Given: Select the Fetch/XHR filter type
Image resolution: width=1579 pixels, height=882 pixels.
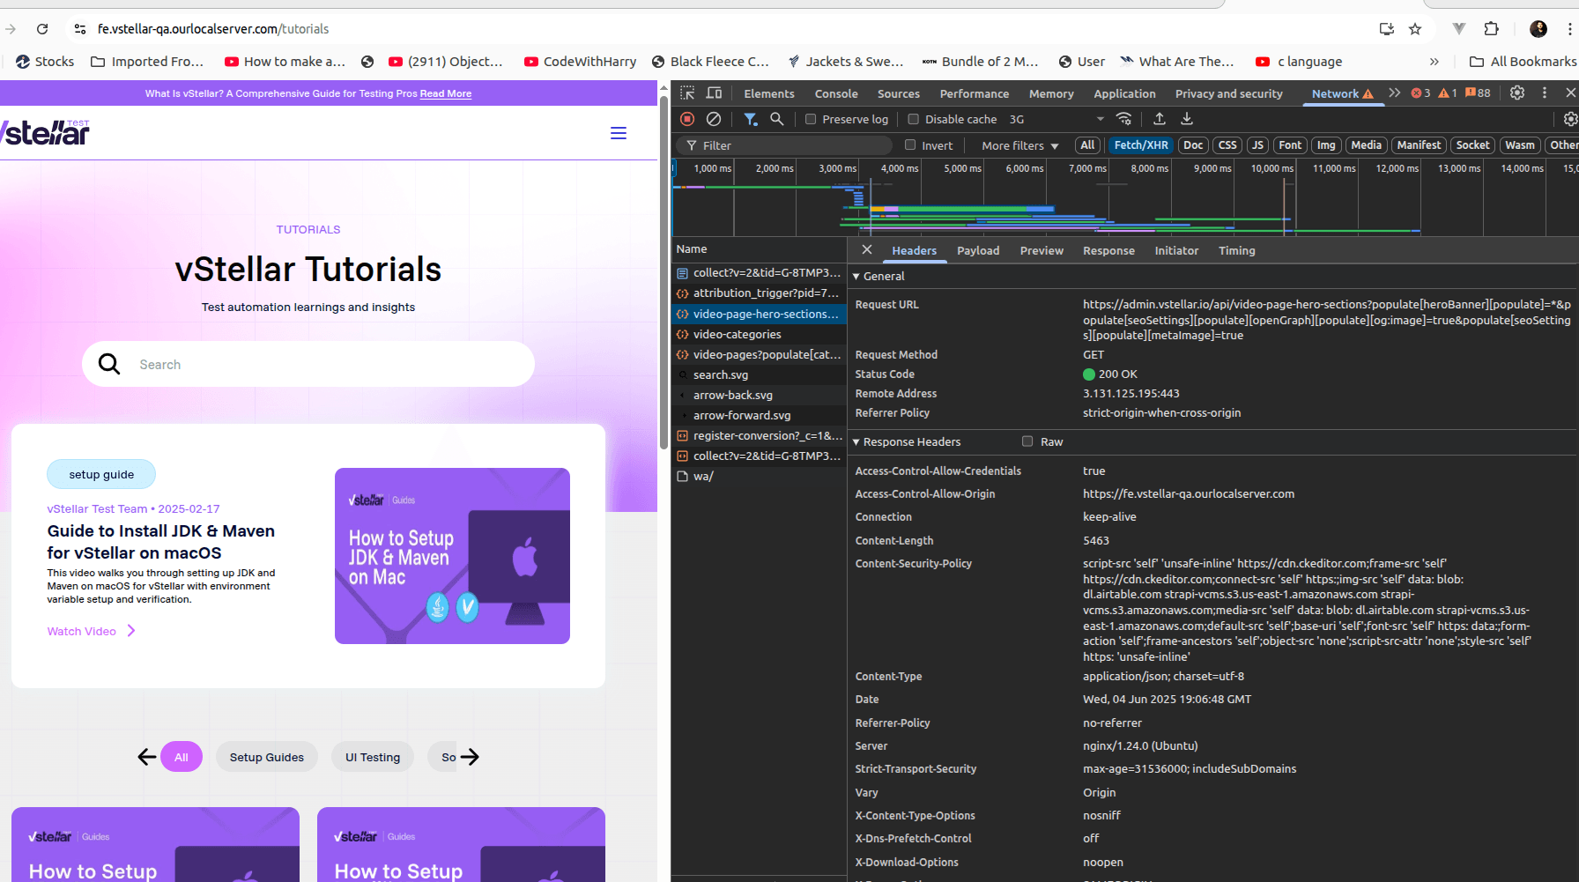Looking at the screenshot, I should click(1141, 145).
